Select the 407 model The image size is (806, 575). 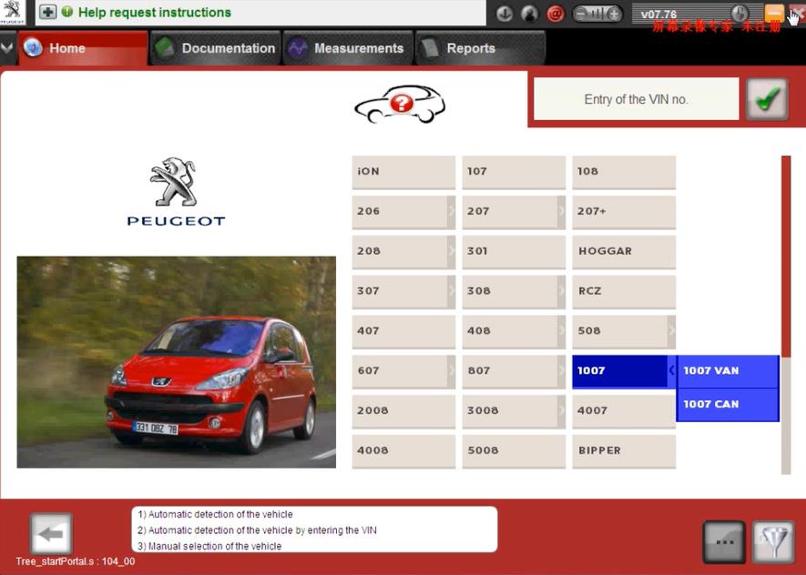click(403, 331)
